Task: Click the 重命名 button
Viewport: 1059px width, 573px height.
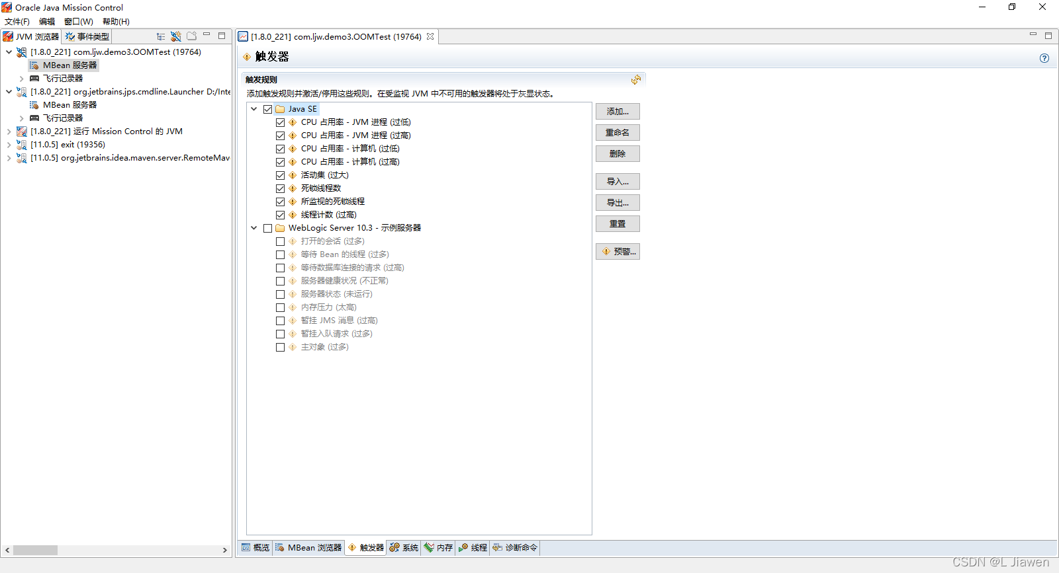Action: click(x=618, y=133)
